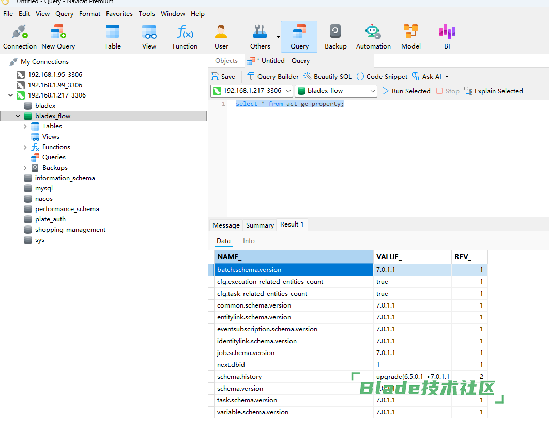
Task: Expand the Functions node
Action: [25, 147]
